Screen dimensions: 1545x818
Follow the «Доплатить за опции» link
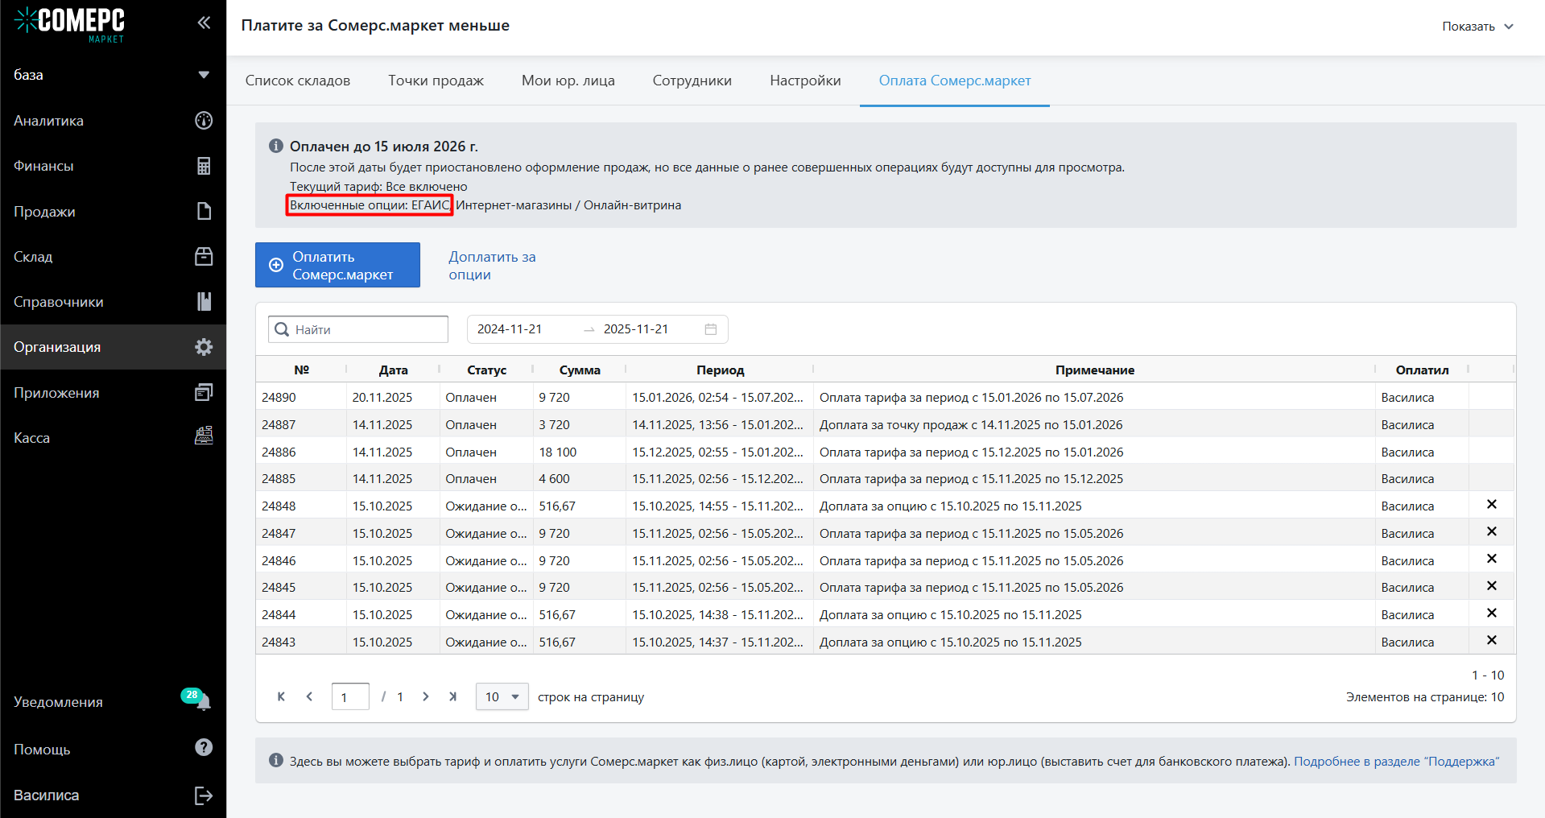(x=491, y=266)
